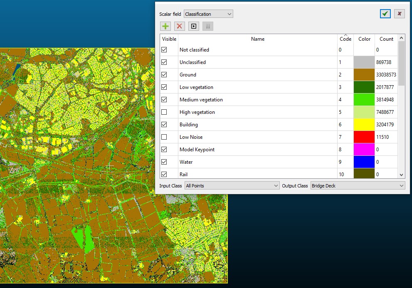
Task: Click the start segmentation play icon
Action: (x=194, y=26)
